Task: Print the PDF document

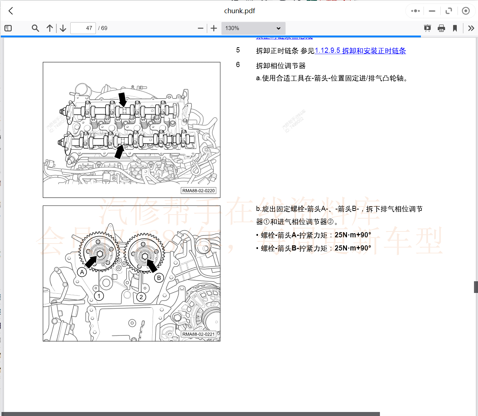Action: [441, 28]
